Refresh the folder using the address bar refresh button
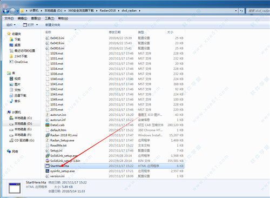The image size is (270, 198). pos(241,11)
